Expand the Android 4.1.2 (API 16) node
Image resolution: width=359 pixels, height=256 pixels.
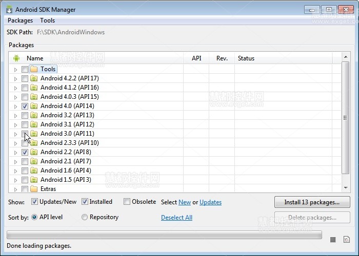tap(15, 88)
